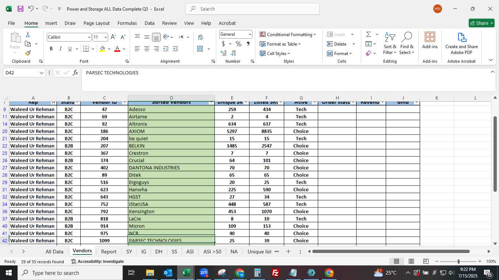Click the vertical scrollbar thumb
Image resolution: width=499 pixels, height=280 pixels.
click(495, 154)
